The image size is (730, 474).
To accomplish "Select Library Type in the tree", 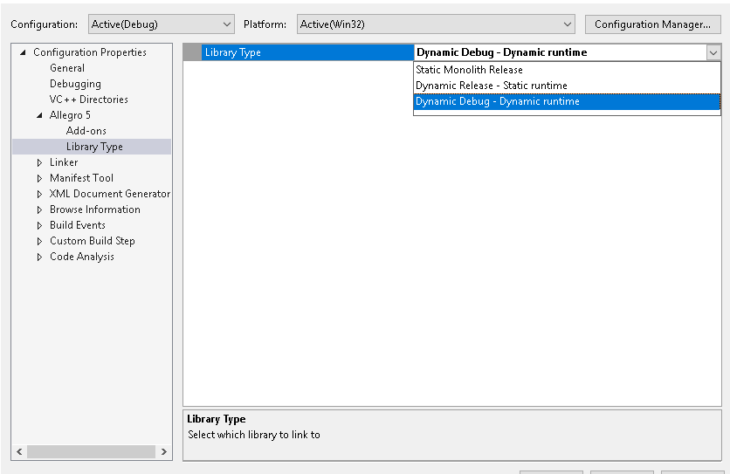I will coord(94,147).
